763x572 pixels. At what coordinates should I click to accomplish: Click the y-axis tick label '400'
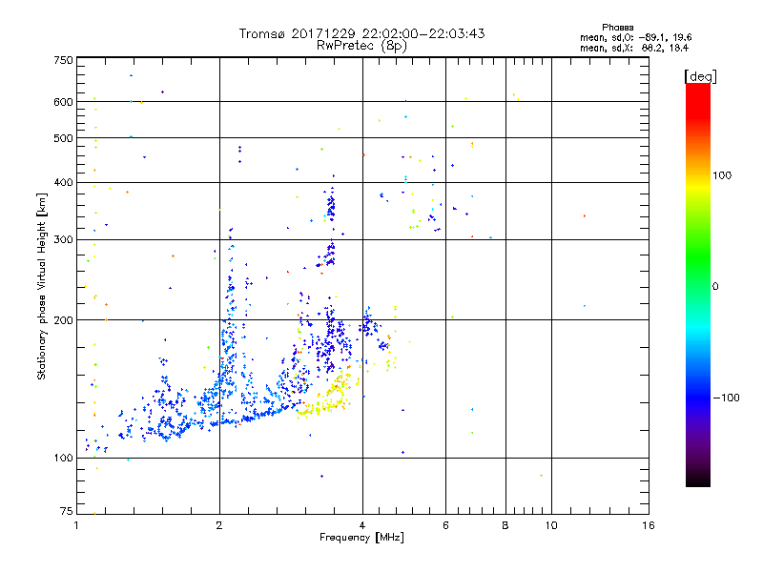63,182
